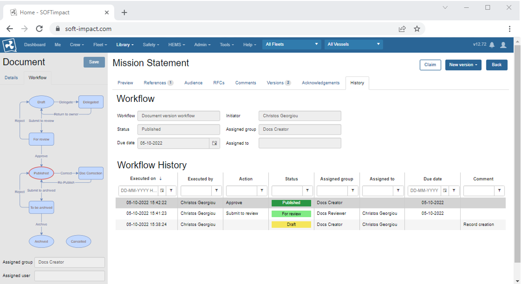Click the Save button

[94, 62]
